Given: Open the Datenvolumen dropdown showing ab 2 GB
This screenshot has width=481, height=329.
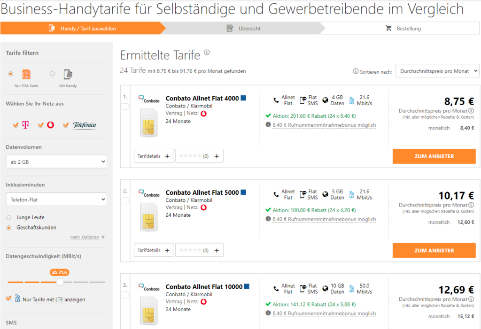Looking at the screenshot, I should (x=56, y=161).
